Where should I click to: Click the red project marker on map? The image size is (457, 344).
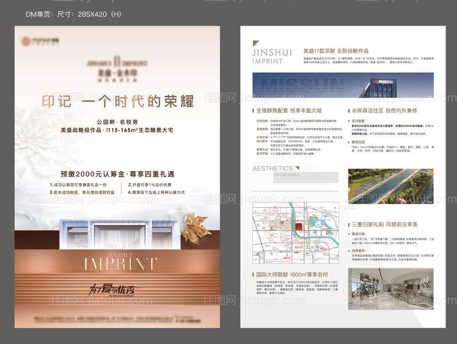(298, 226)
